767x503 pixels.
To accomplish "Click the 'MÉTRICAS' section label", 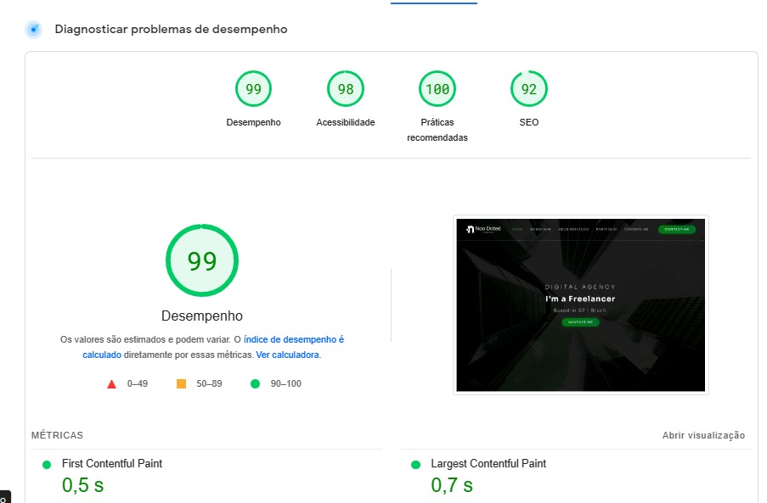I will (57, 435).
